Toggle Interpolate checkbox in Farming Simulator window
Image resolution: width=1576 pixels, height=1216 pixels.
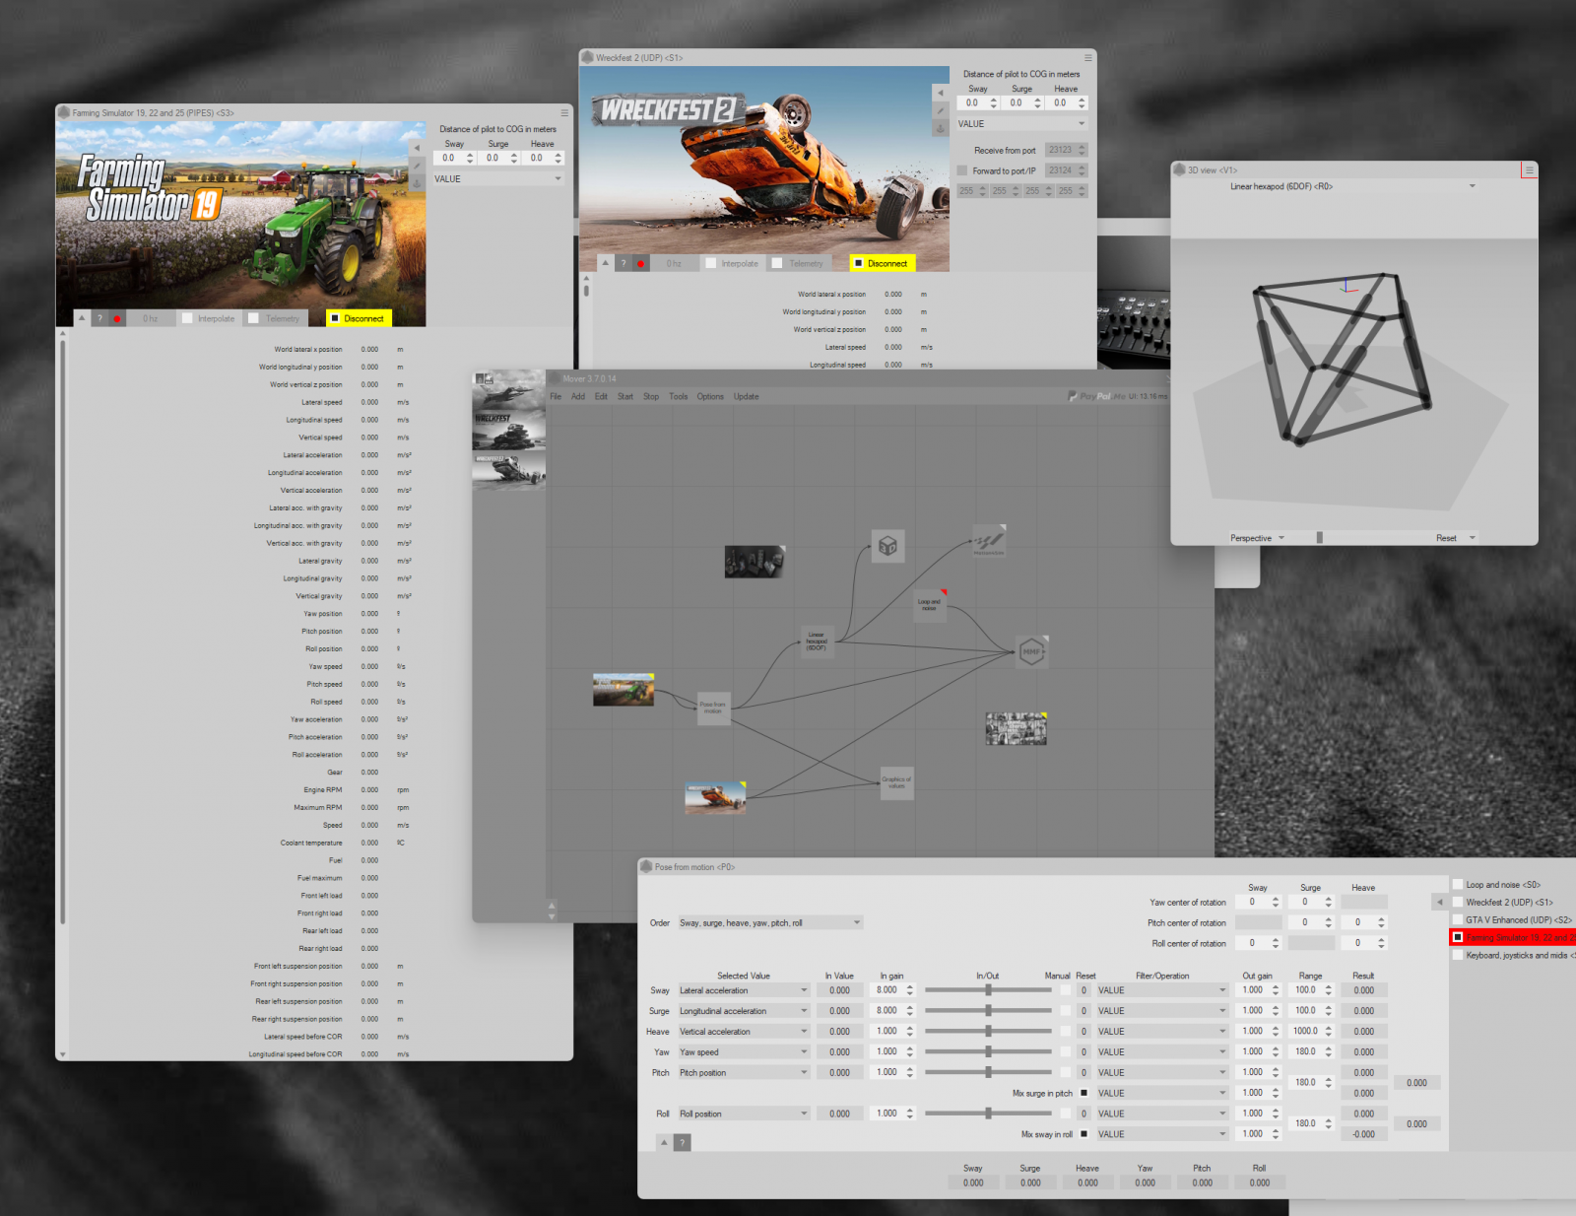tap(187, 318)
